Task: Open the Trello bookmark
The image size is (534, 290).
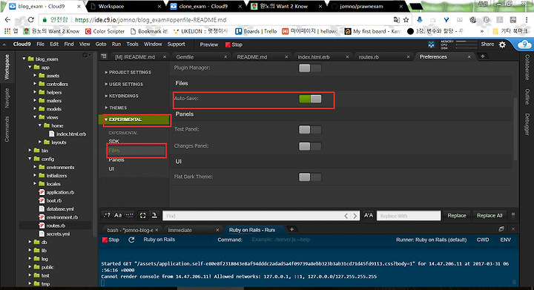Action: pos(256,31)
